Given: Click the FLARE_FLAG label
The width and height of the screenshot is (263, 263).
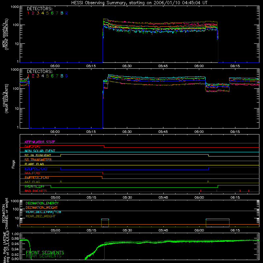Looking at the screenshot, I should (34, 164).
